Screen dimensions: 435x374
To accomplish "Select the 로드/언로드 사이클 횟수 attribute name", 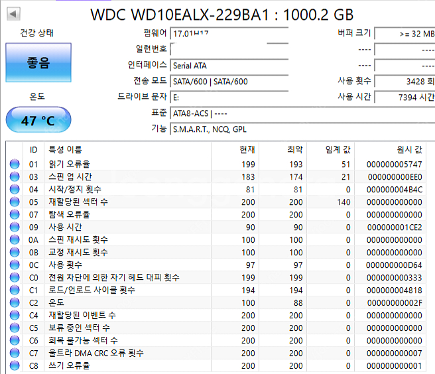I will (92, 290).
